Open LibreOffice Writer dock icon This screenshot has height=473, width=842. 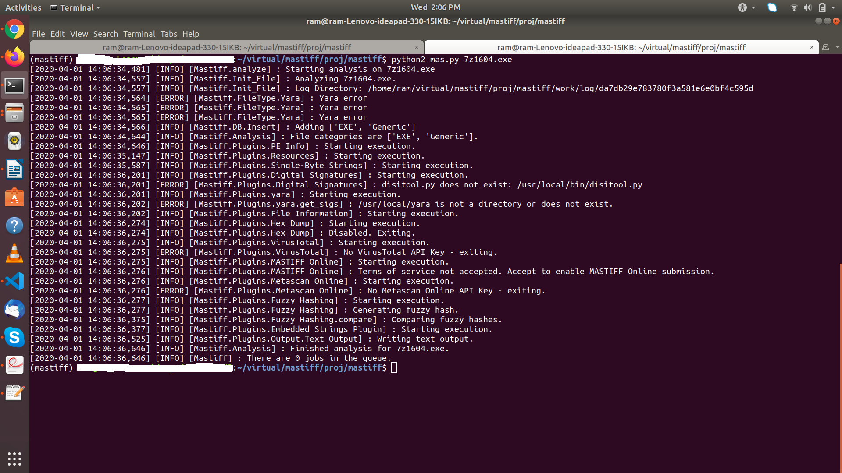14,169
